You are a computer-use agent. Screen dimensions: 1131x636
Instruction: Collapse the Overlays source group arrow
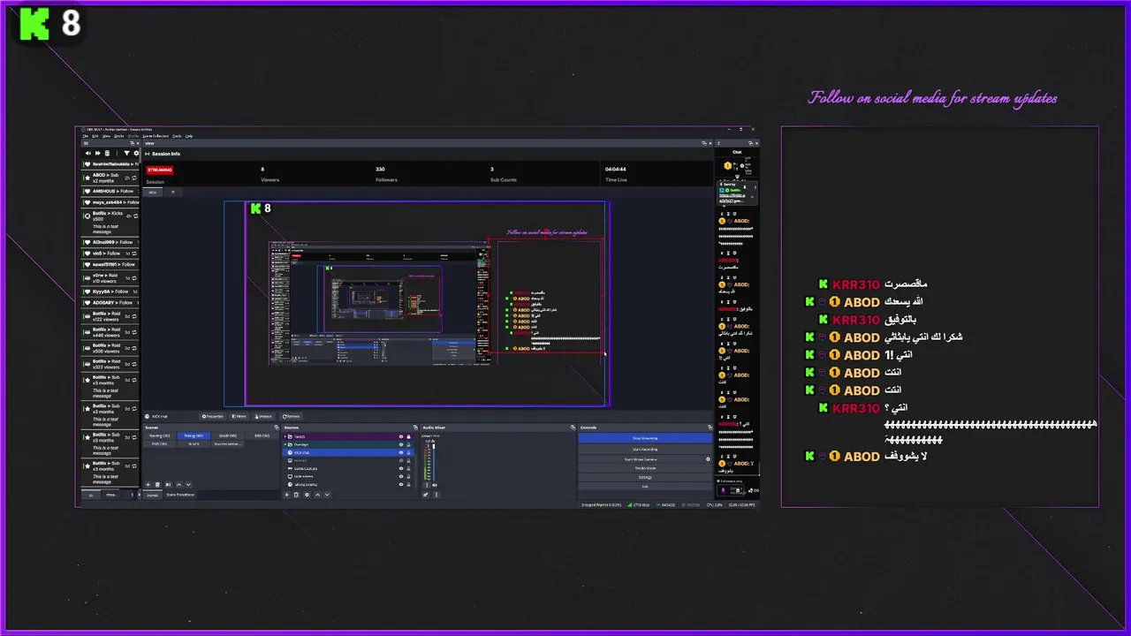(x=285, y=444)
